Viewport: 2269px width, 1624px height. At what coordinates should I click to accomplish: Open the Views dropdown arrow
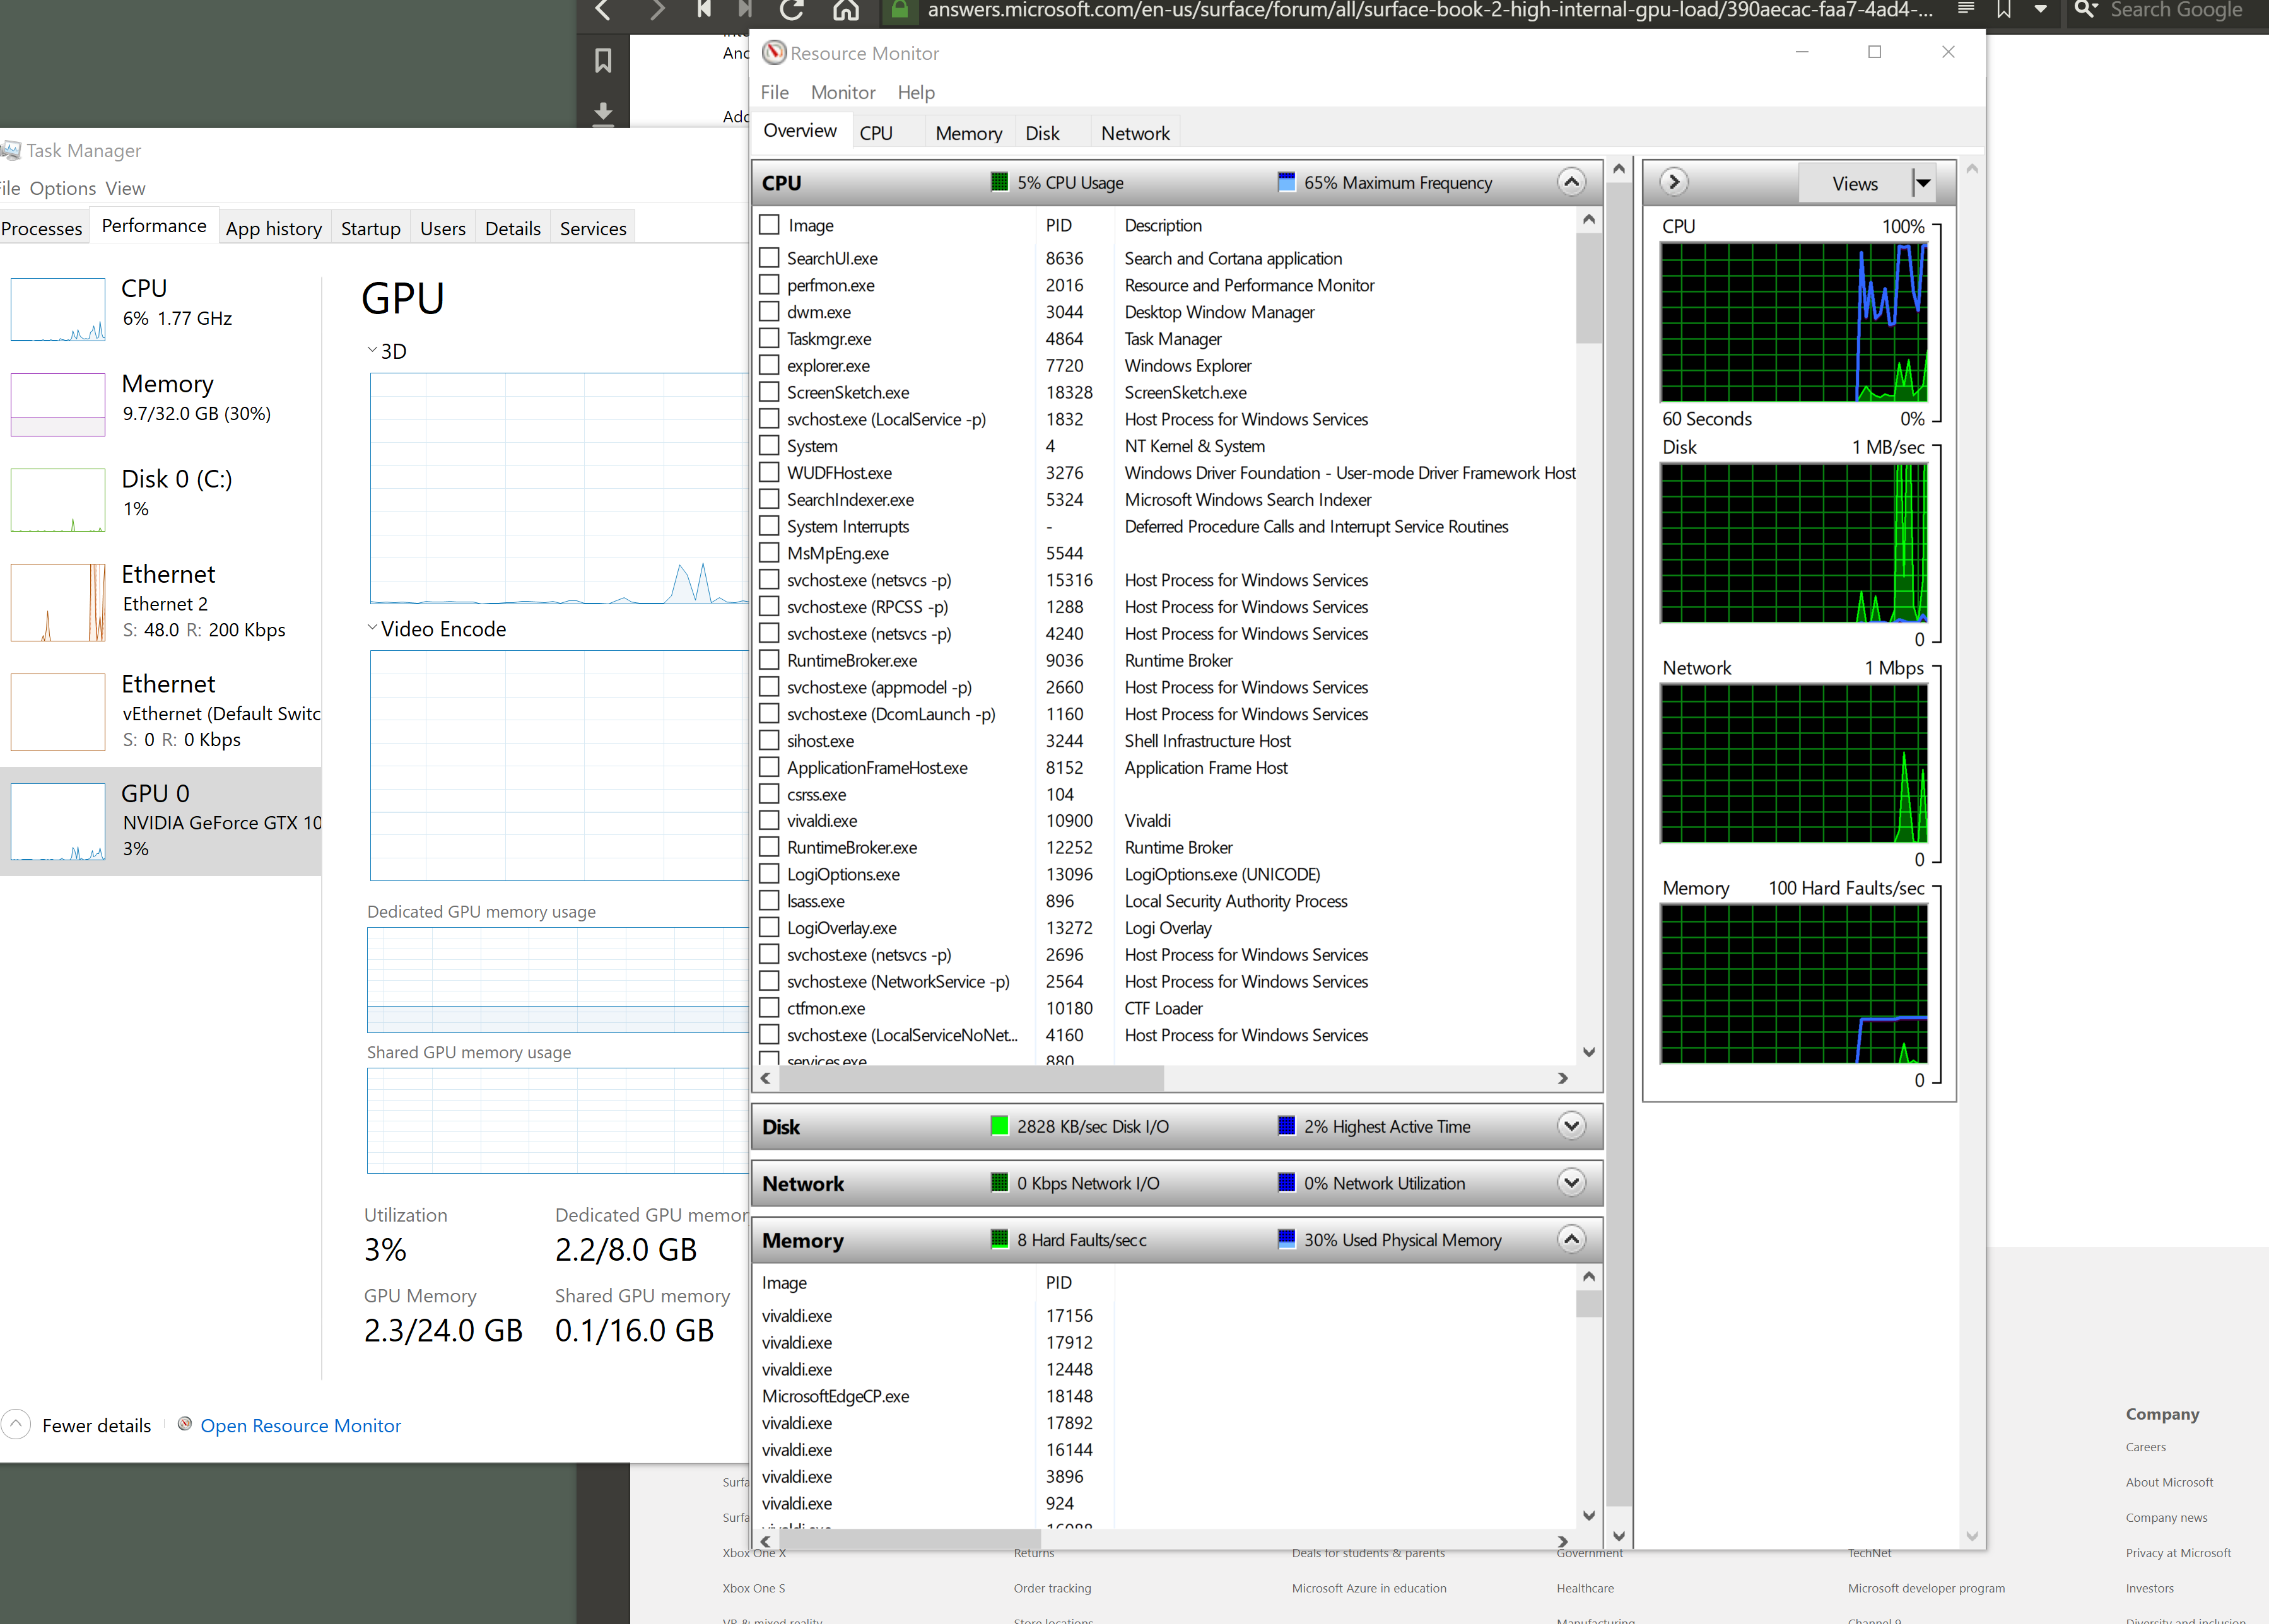pos(1922,183)
